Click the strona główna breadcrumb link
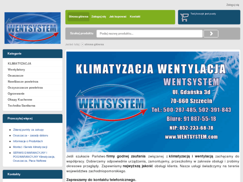 [x=94, y=44]
